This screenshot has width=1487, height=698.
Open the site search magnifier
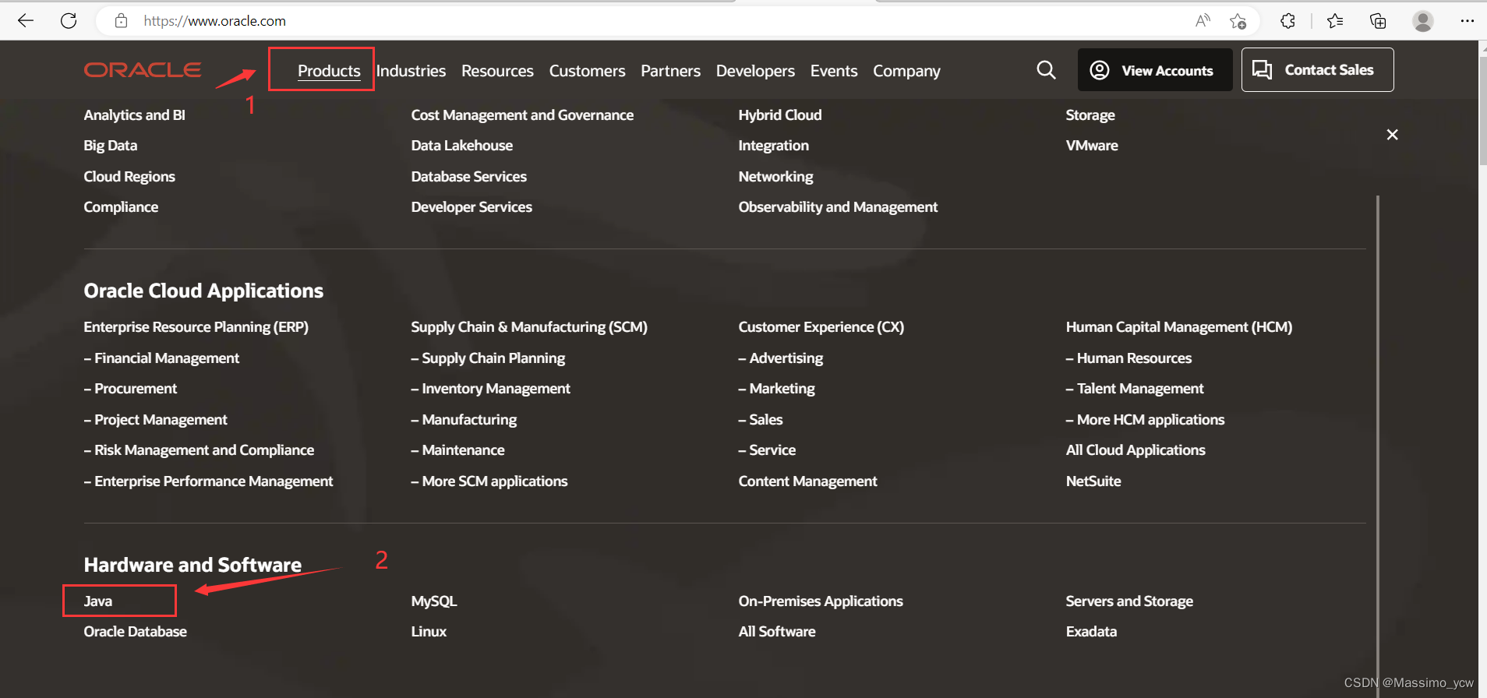[1046, 70]
